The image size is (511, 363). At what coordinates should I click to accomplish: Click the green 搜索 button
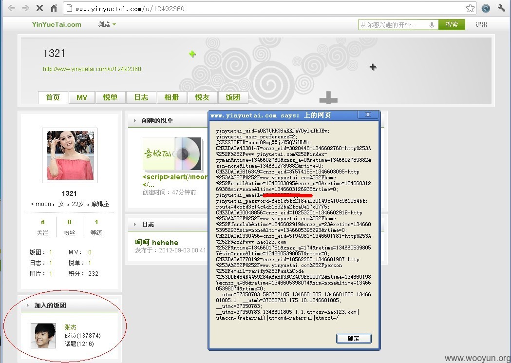[x=452, y=25]
